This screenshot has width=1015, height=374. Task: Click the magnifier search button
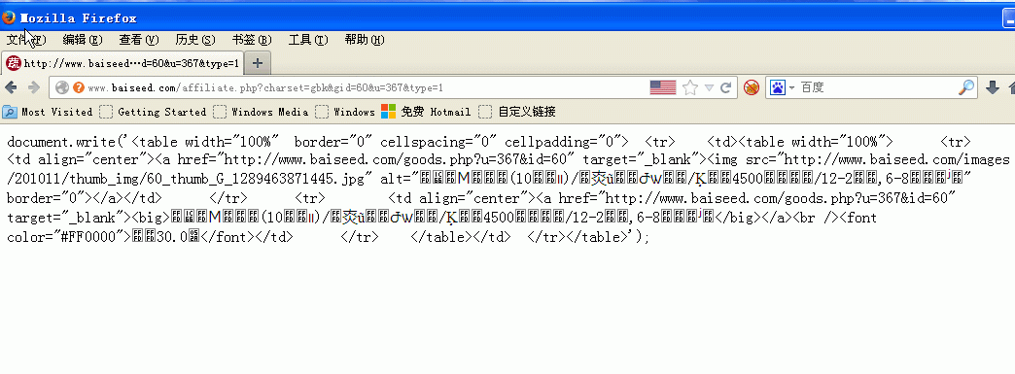(x=966, y=87)
